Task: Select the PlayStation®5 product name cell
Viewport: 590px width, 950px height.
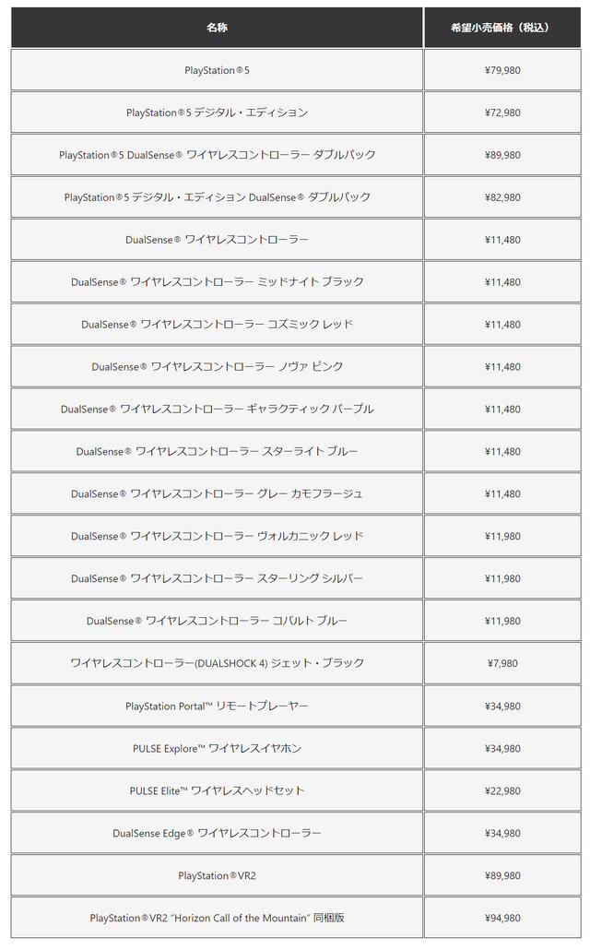Action: [217, 70]
